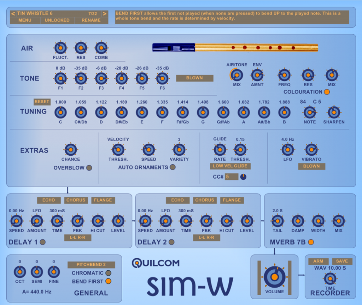Click the AIR FLUCT. knob
The width and height of the screenshot is (362, 305).
coord(60,48)
